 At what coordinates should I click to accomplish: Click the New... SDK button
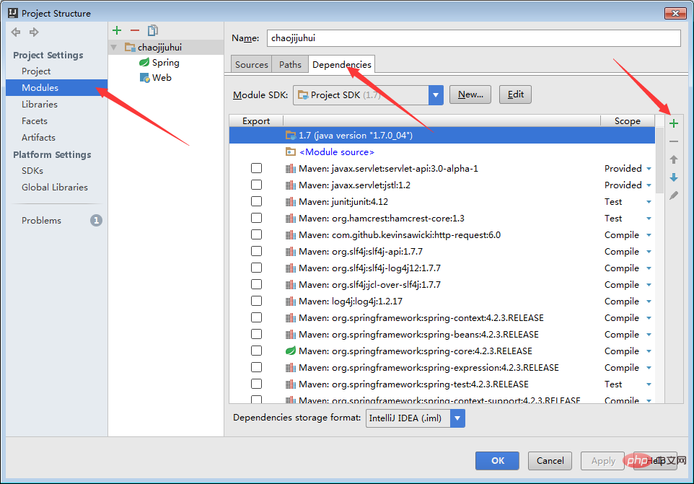(470, 94)
